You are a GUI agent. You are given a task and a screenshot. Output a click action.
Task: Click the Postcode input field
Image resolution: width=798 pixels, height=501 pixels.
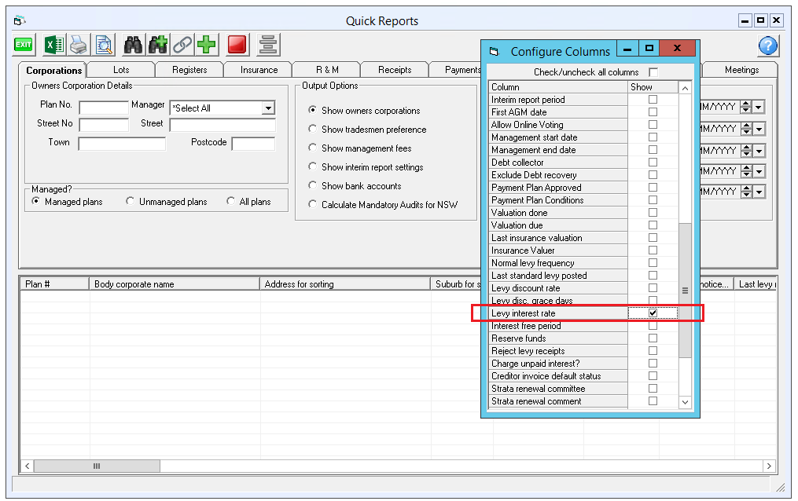pyautogui.click(x=253, y=144)
